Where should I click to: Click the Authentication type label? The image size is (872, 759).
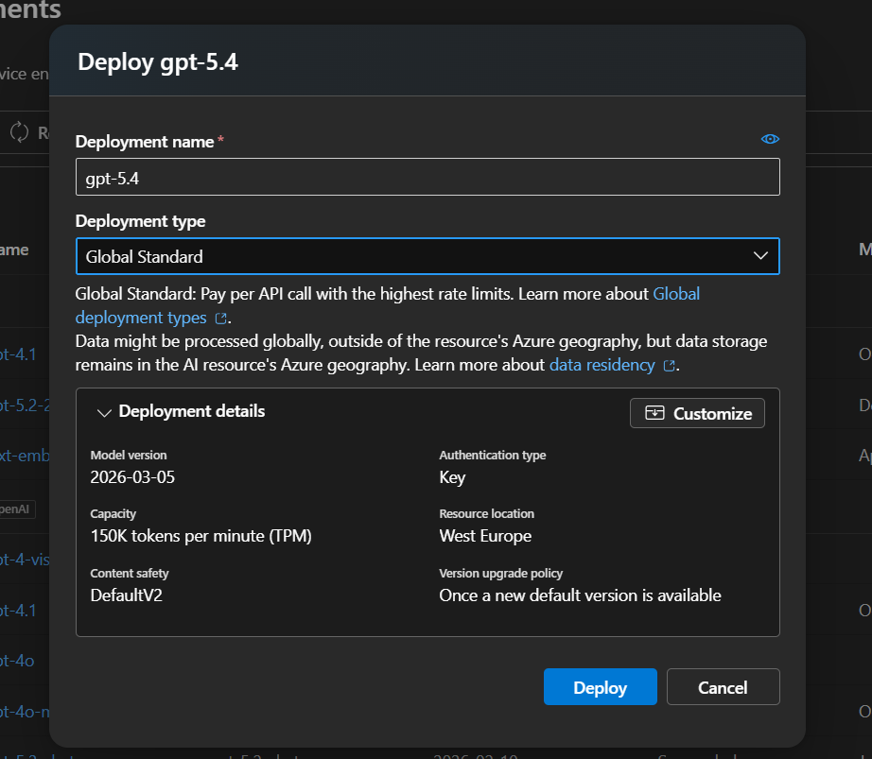click(492, 455)
